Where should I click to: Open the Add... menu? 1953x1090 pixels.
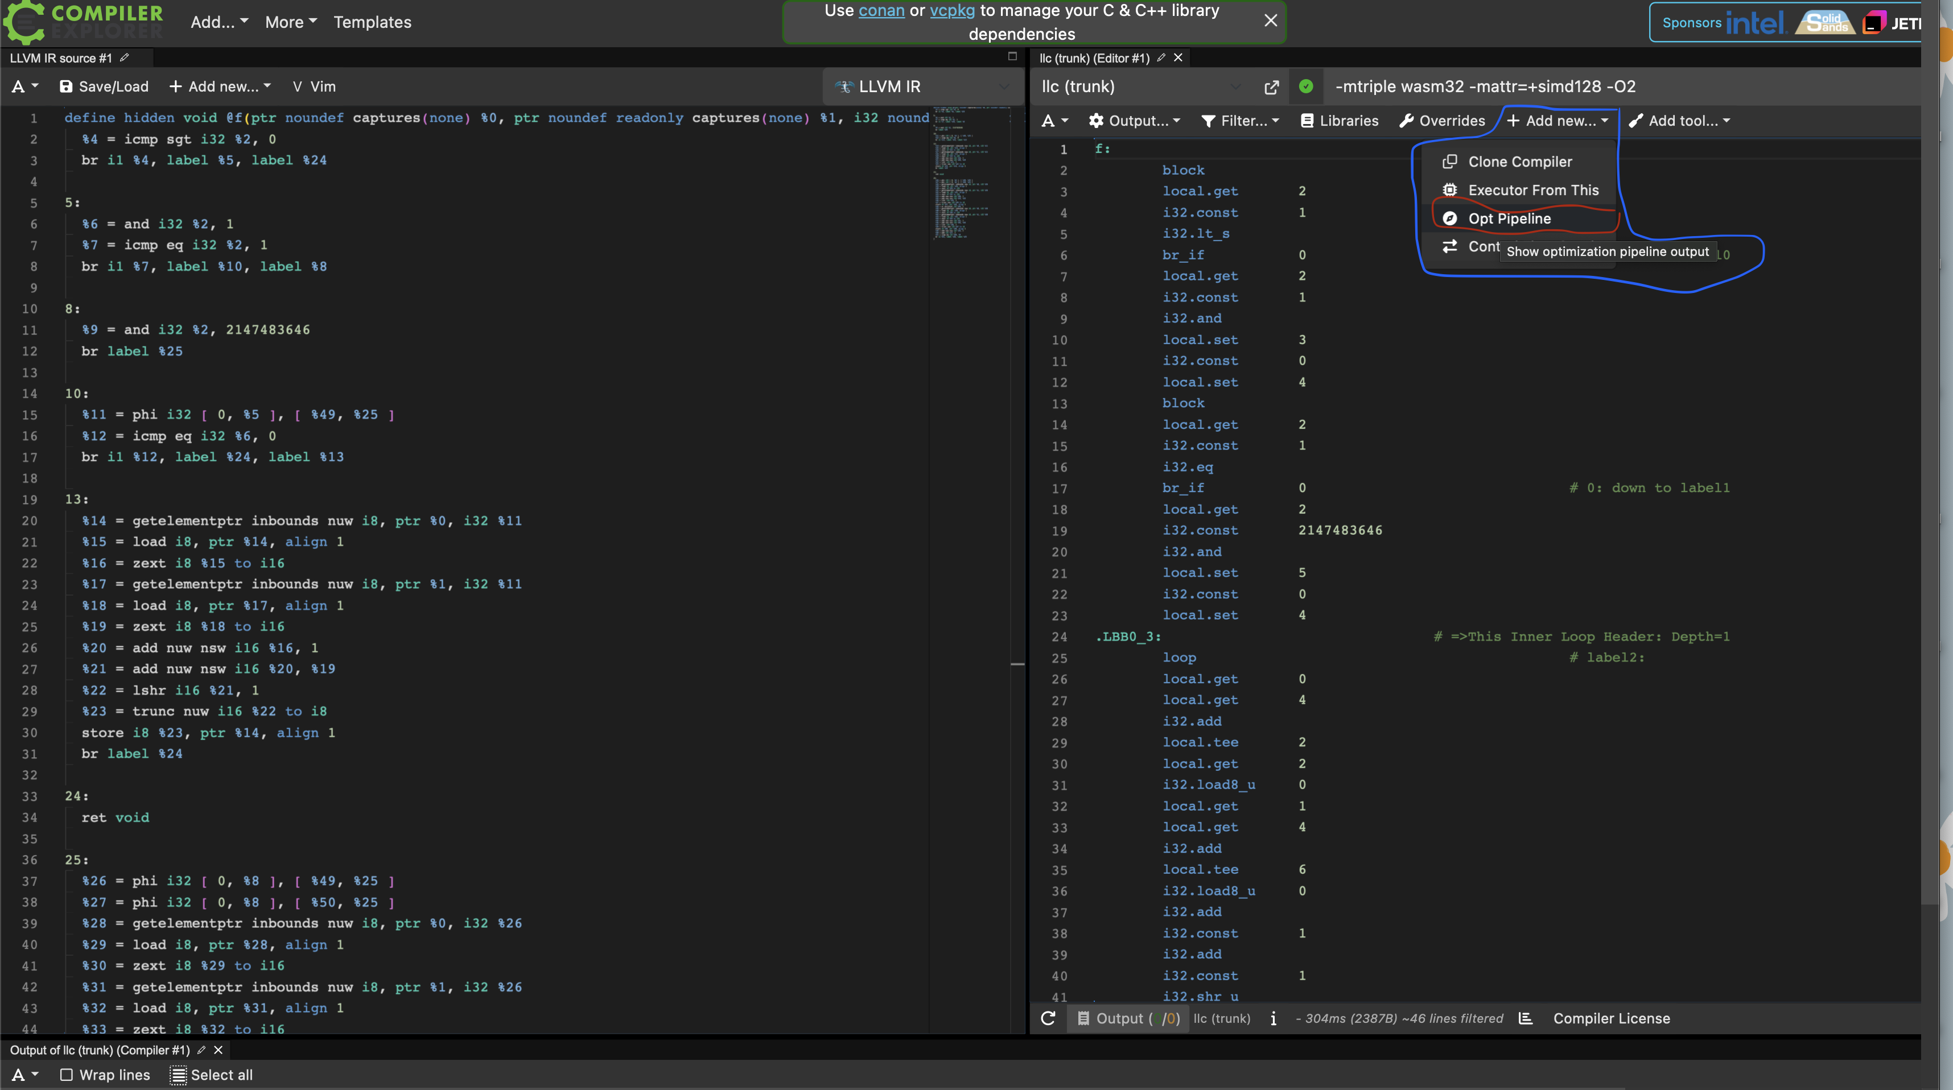coord(219,22)
